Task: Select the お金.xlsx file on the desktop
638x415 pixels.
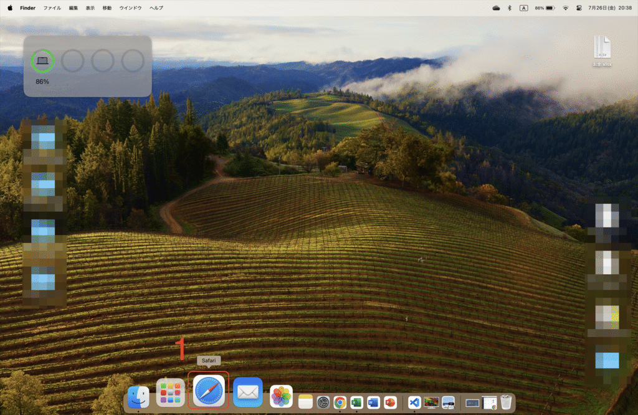Action: (602, 51)
